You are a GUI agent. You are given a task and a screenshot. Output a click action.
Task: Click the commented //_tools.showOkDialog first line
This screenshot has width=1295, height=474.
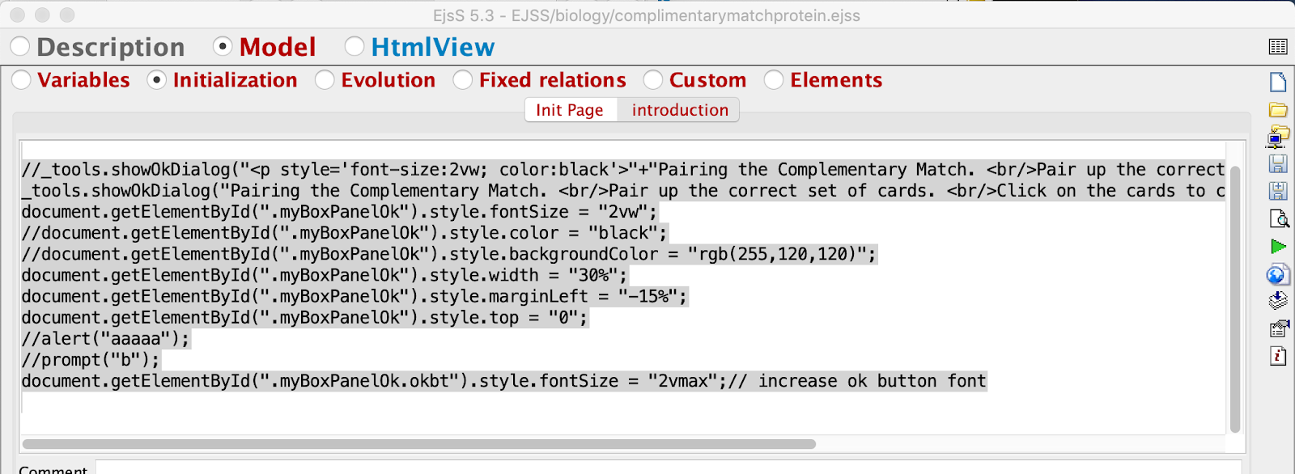click(623, 170)
